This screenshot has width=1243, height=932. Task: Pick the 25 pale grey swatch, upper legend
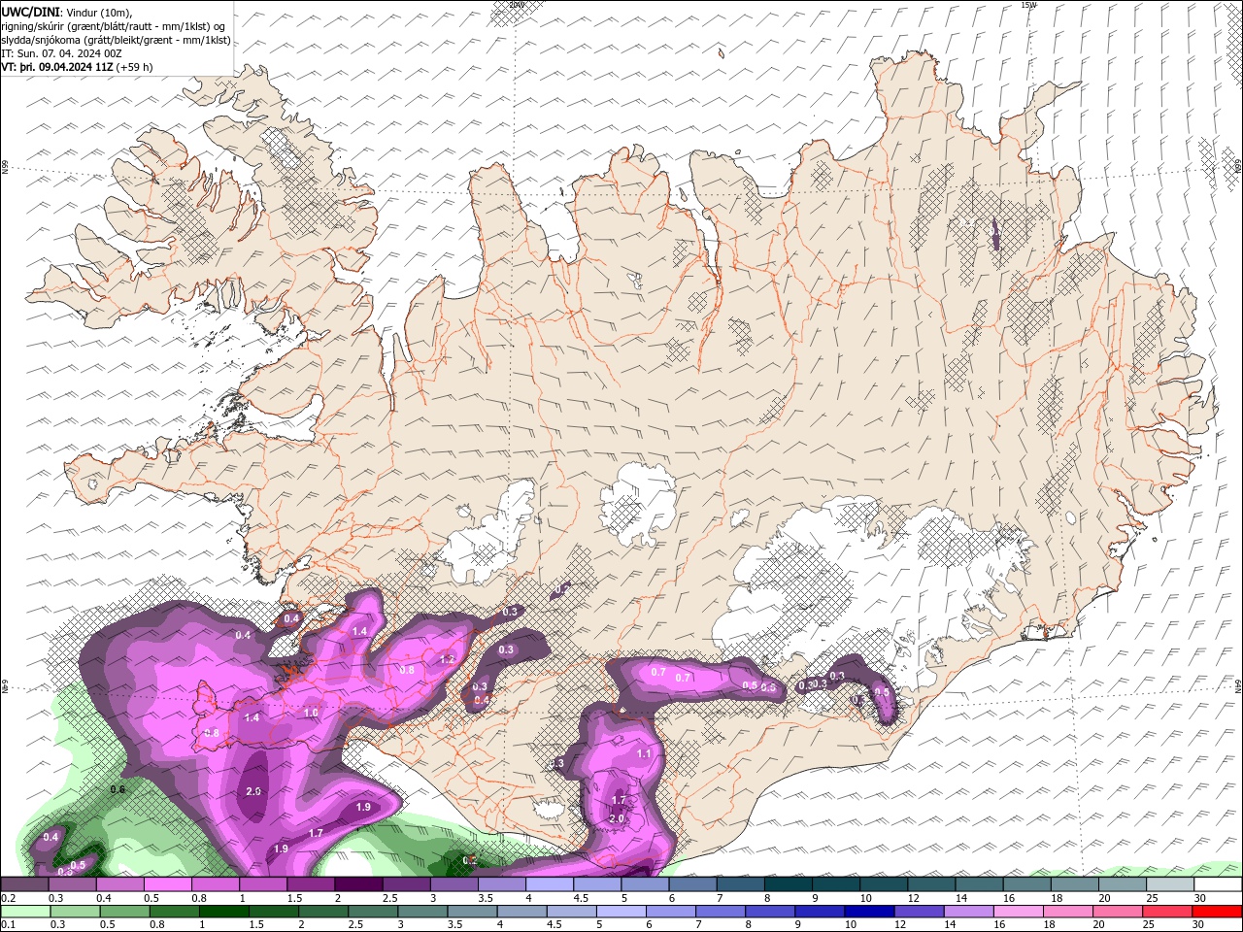[1170, 884]
